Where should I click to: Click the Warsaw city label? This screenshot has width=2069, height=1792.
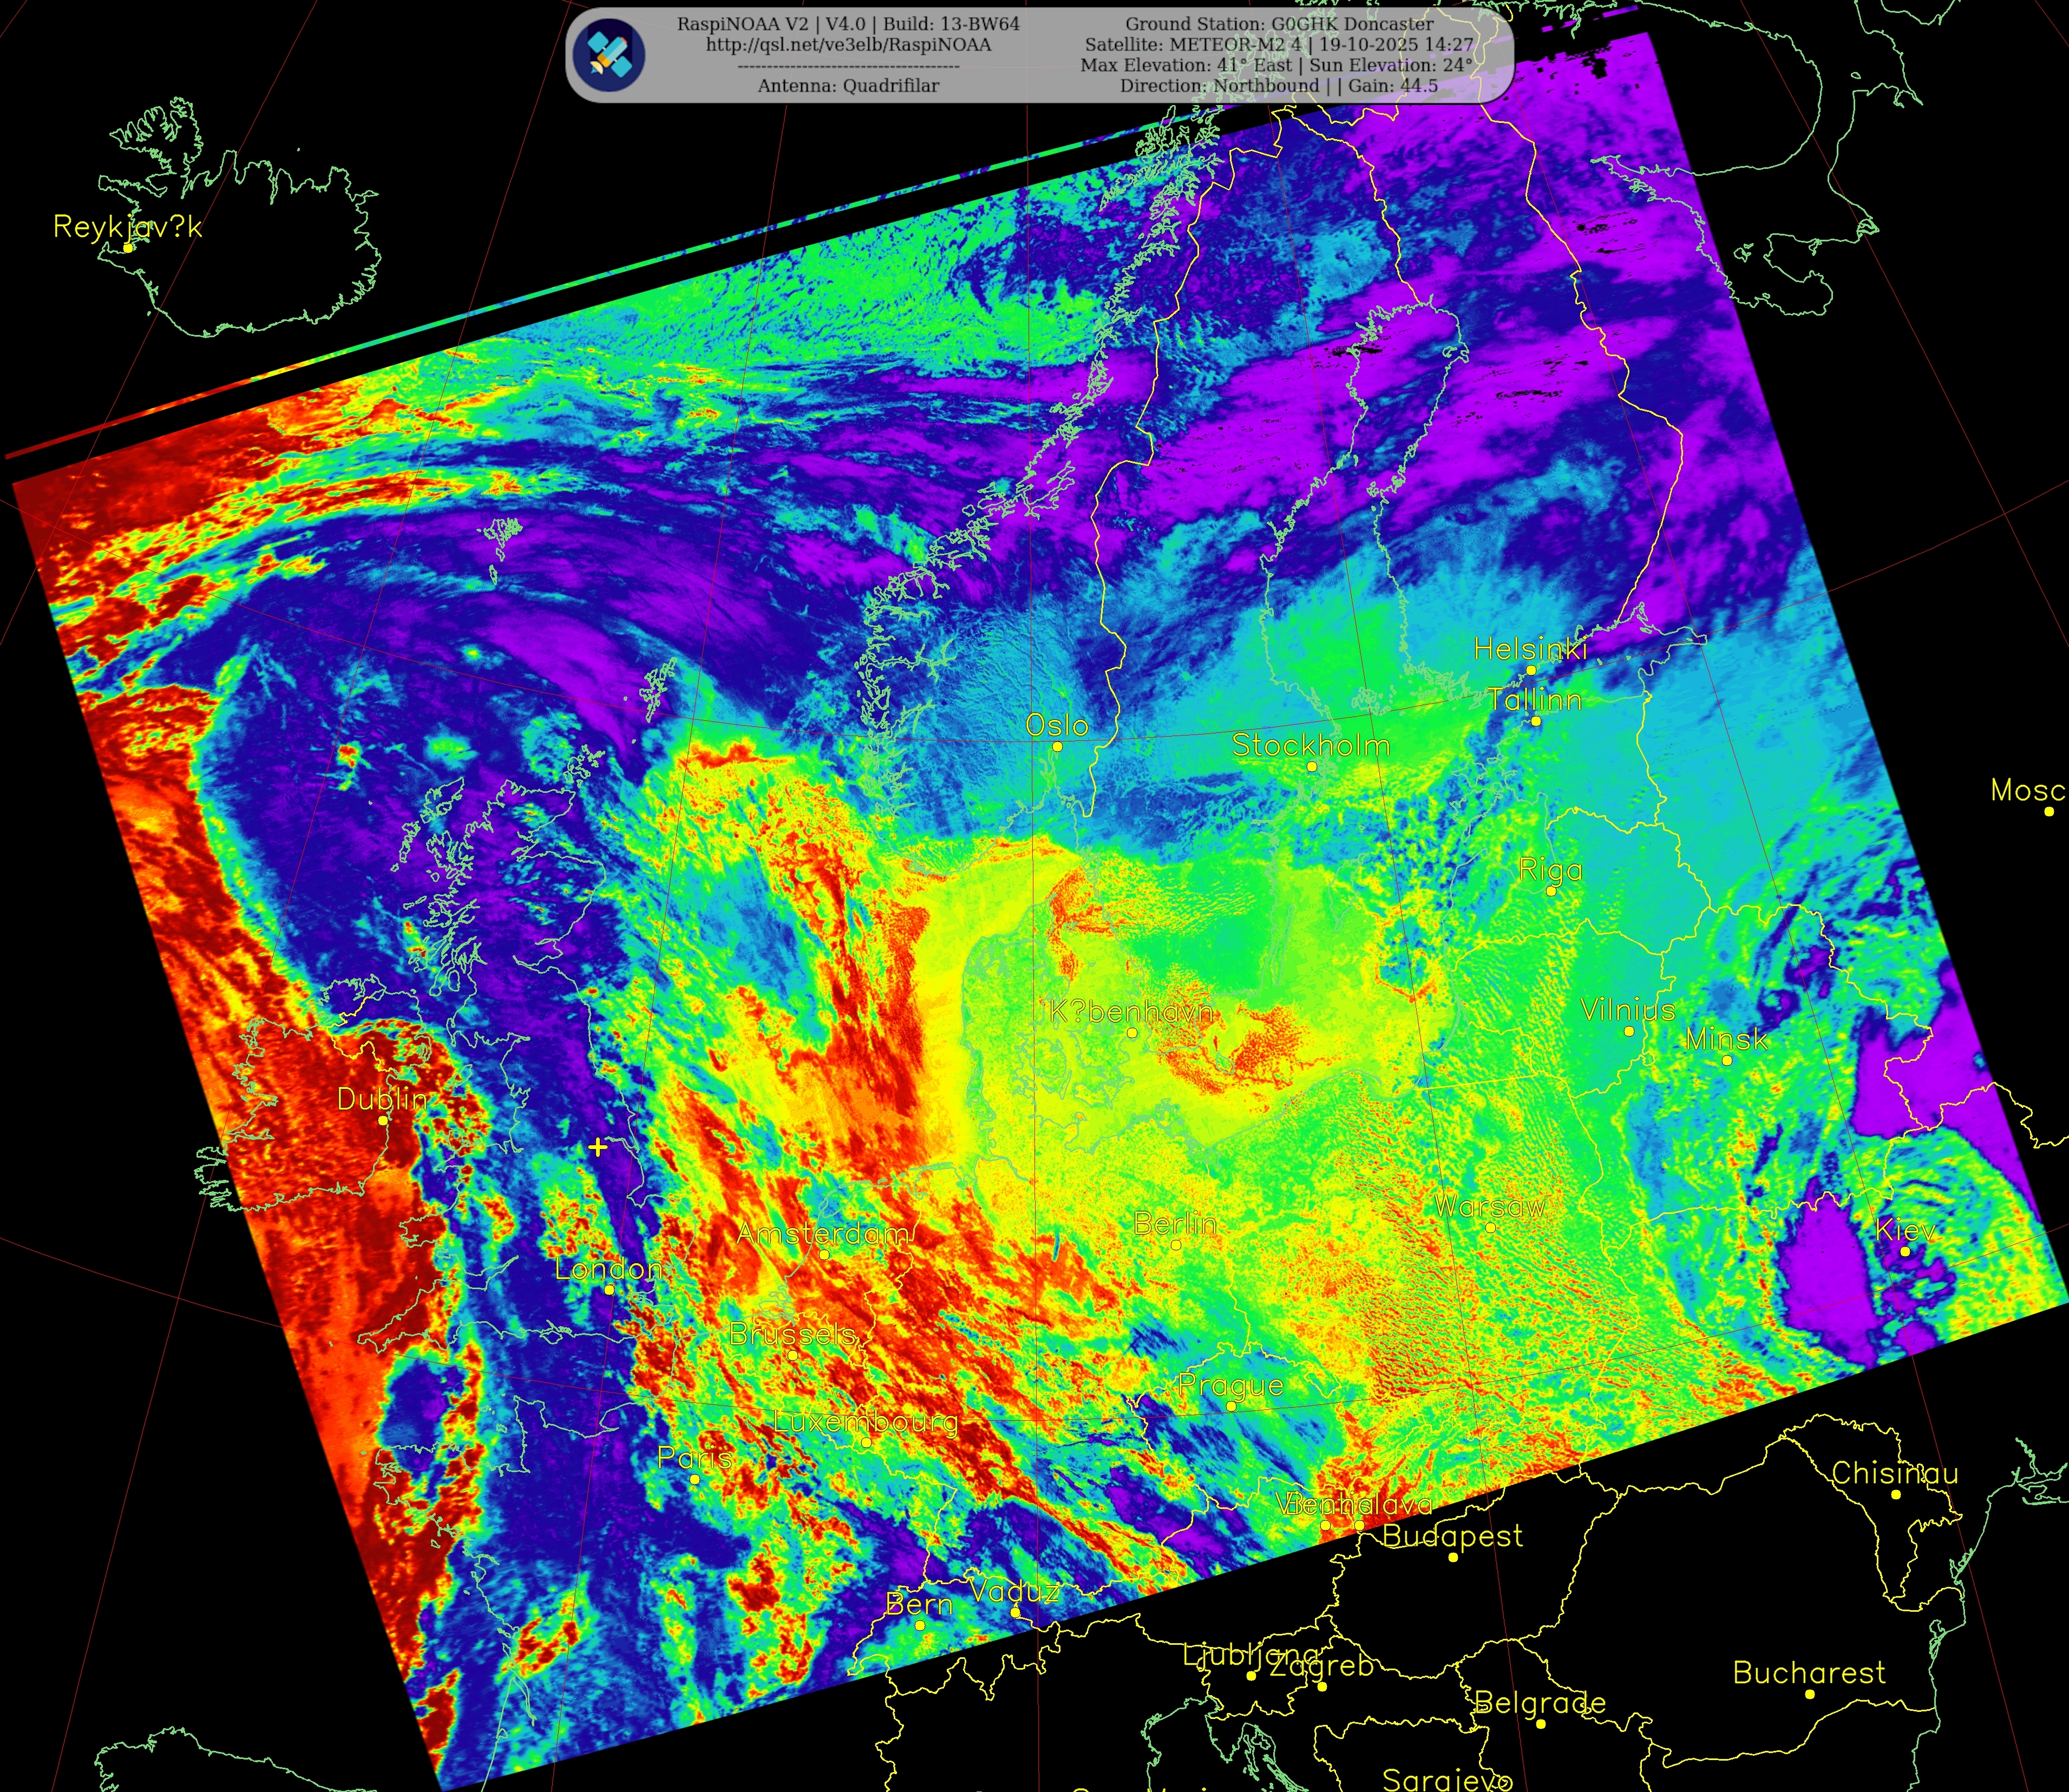[1490, 1206]
